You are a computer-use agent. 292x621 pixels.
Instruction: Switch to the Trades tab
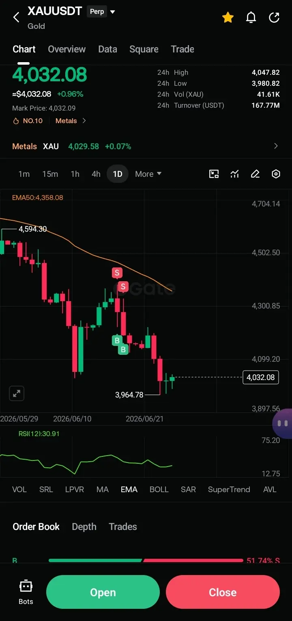(123, 527)
